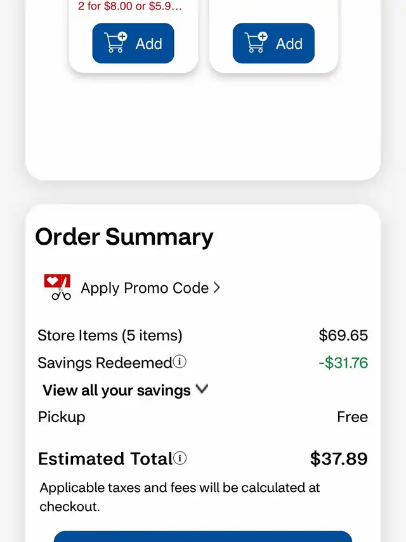Expand the View all your savings text
The width and height of the screenshot is (406, 542).
(x=117, y=390)
